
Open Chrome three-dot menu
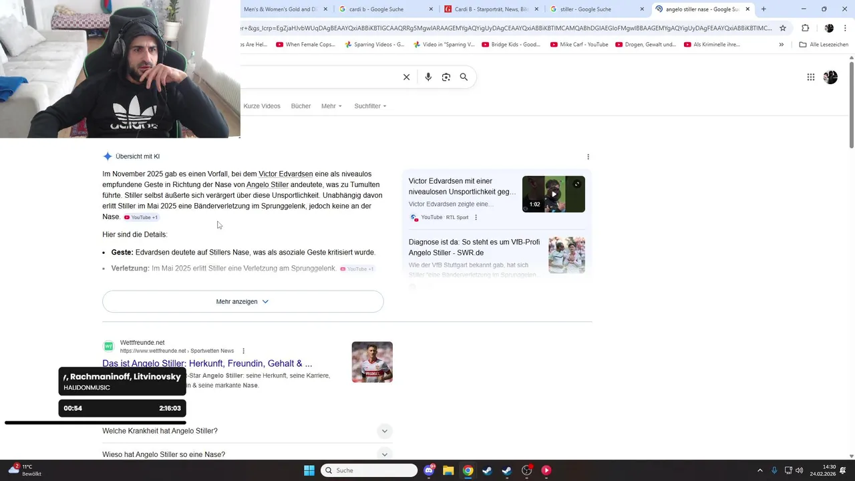click(845, 28)
